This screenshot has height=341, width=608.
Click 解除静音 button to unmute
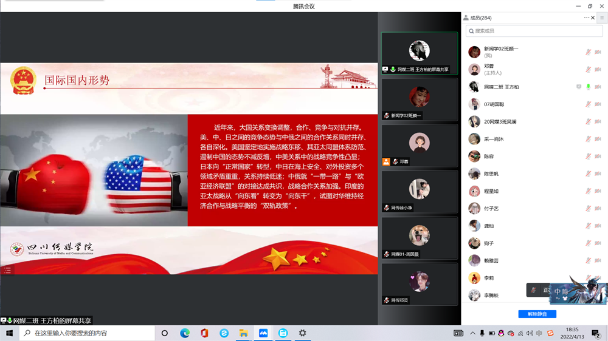pos(537,314)
